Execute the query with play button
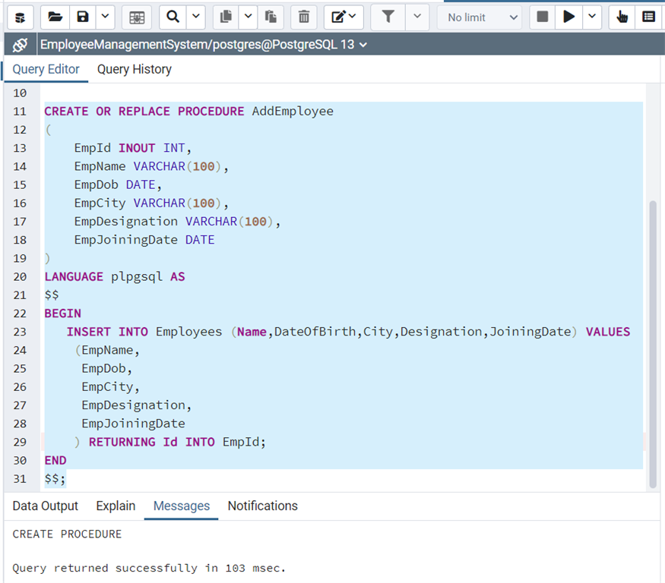The height and width of the screenshot is (583, 665). 568,17
